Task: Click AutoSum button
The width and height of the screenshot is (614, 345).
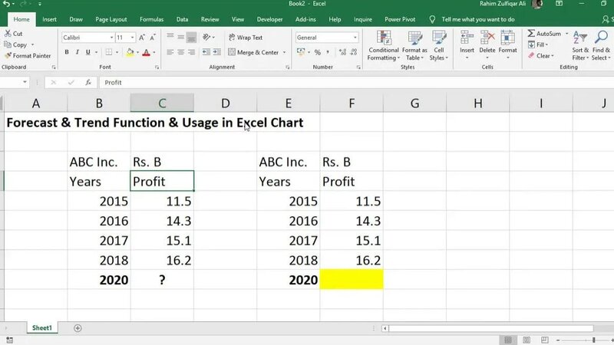Action: [x=544, y=34]
